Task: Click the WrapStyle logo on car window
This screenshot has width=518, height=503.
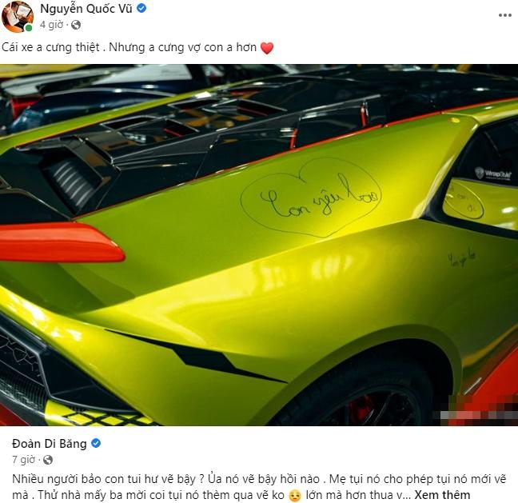Action: tap(492, 174)
